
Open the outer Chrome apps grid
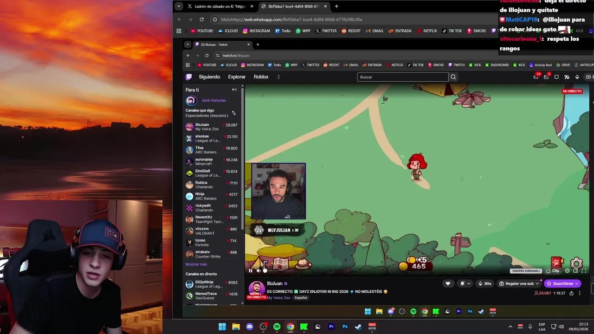(x=179, y=31)
